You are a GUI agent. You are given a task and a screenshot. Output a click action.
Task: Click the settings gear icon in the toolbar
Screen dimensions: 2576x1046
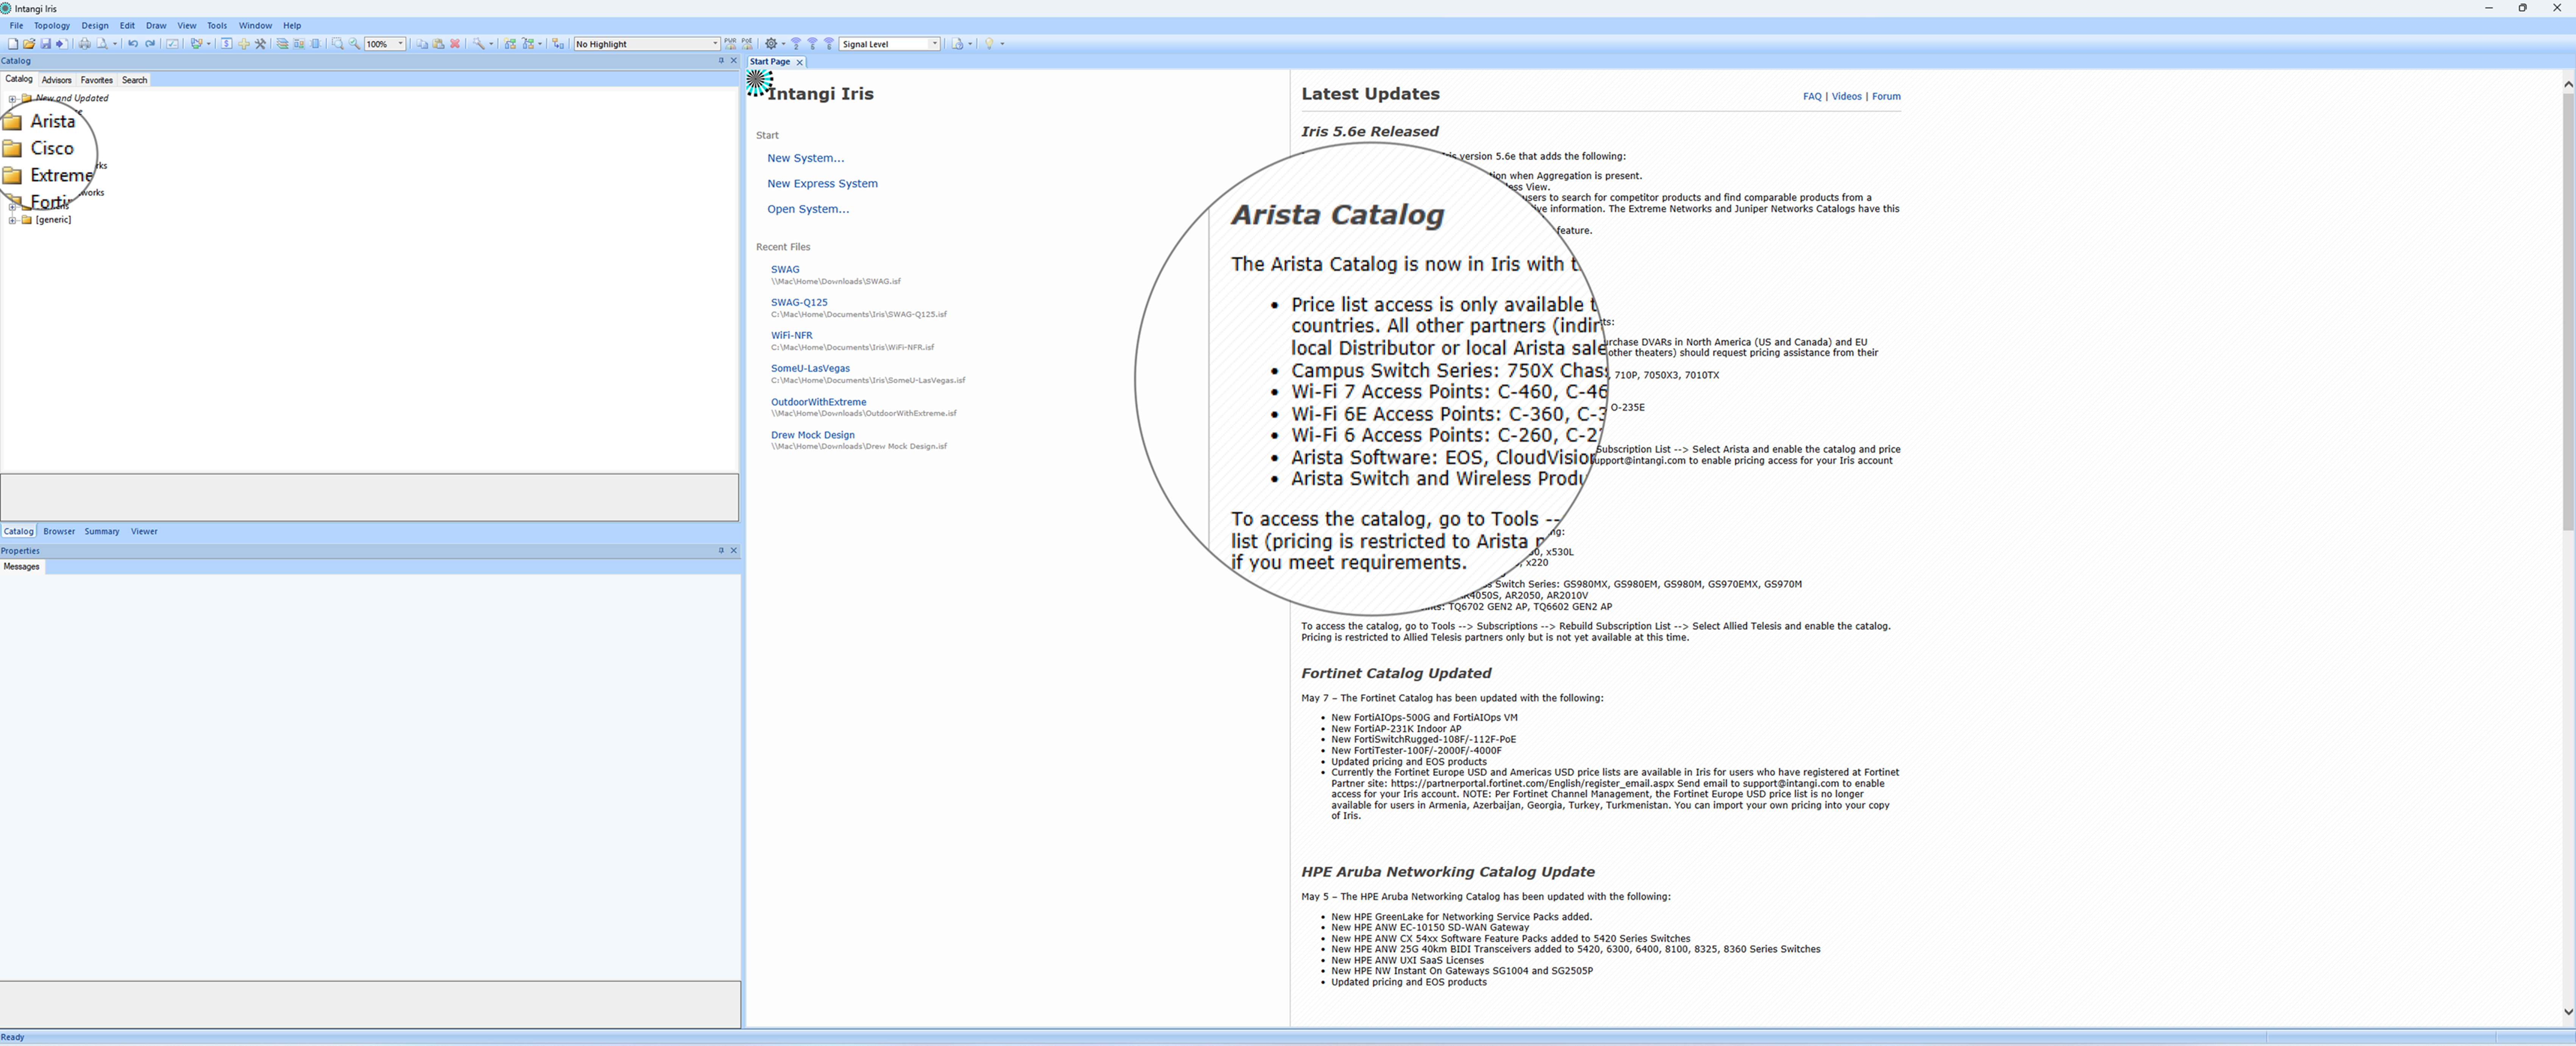click(x=771, y=44)
